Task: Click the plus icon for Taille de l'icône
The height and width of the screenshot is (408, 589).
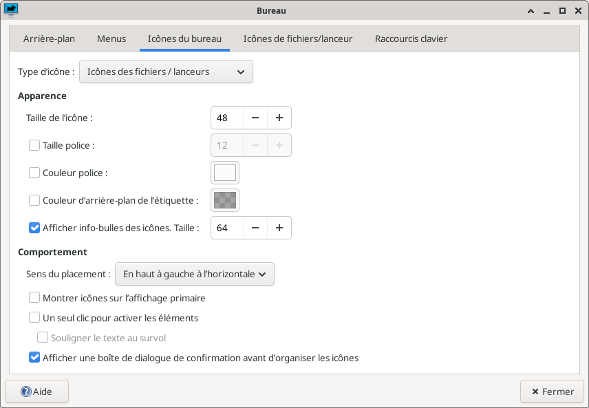Action: (279, 118)
